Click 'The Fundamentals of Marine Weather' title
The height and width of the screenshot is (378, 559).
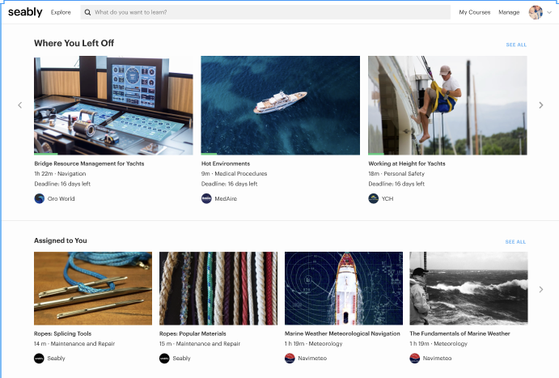459,333
